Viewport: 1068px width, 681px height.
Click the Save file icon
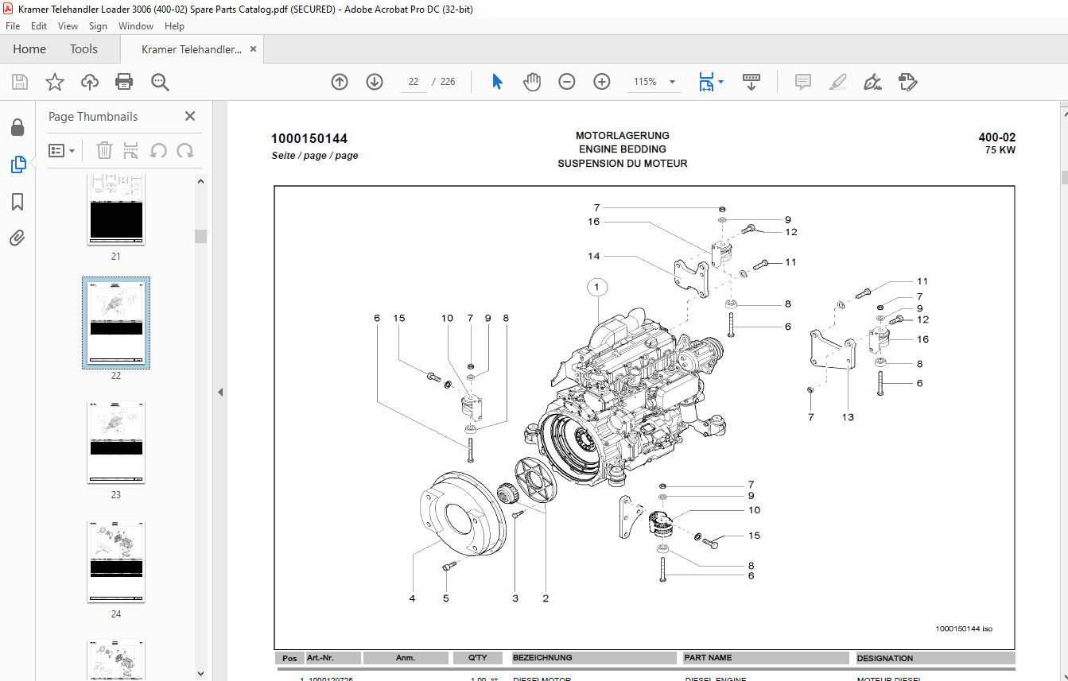click(x=20, y=82)
